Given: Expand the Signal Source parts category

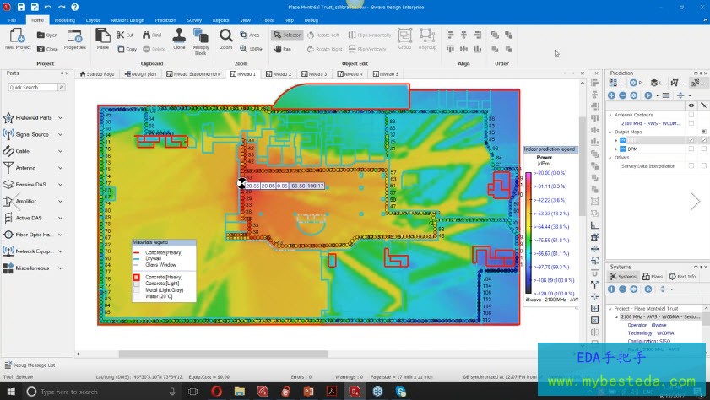Looking at the screenshot, I should pos(61,134).
